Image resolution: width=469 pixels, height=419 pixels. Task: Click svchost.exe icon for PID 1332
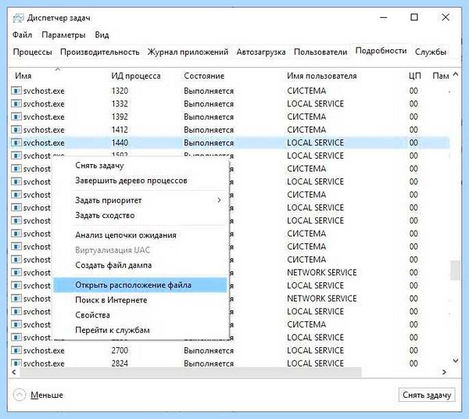click(16, 104)
